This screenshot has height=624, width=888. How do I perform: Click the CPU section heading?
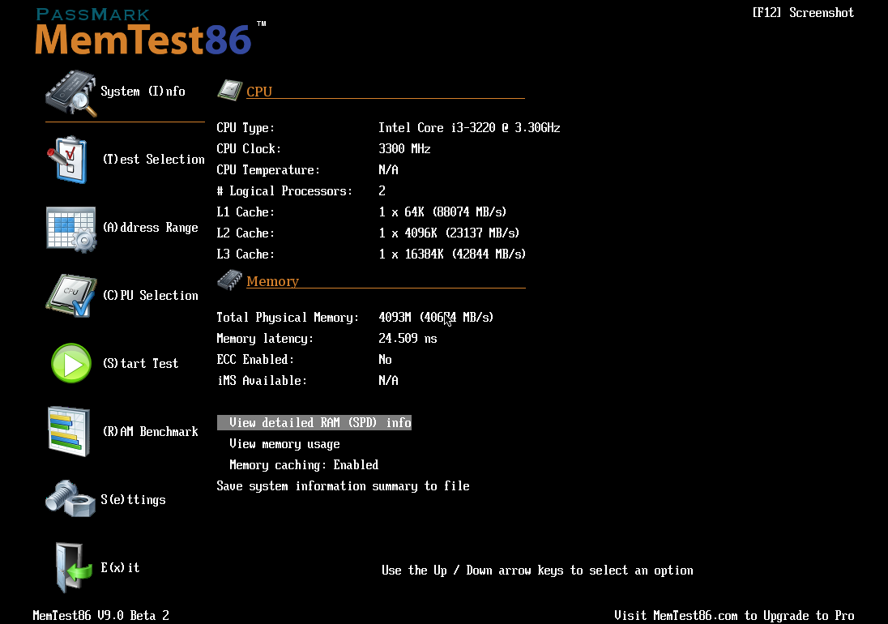click(x=259, y=91)
